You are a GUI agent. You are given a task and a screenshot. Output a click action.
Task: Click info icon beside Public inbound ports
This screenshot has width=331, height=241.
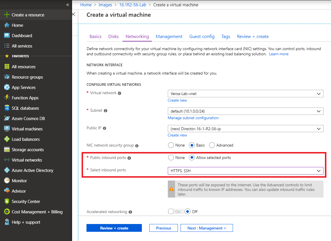coord(129,158)
